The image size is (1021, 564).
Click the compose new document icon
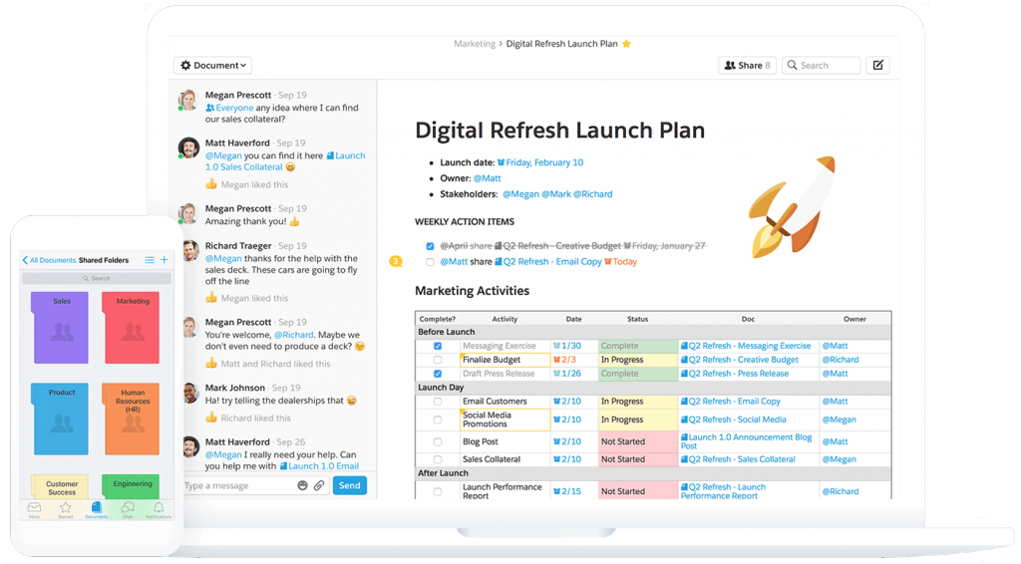point(877,65)
